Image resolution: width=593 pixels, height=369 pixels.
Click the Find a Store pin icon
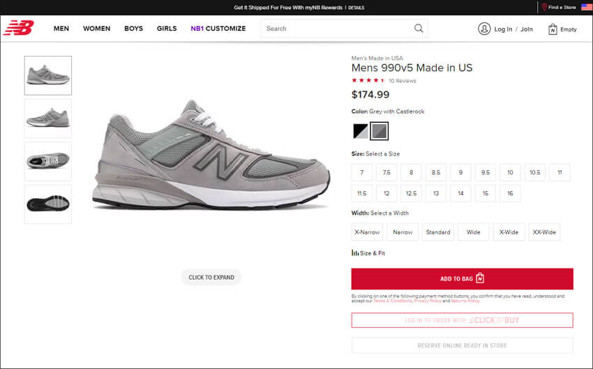click(x=544, y=7)
